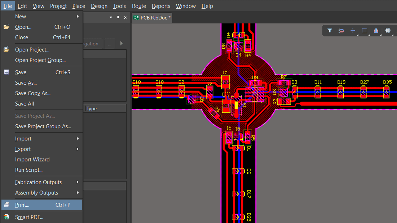Open the Design menu

click(99, 6)
